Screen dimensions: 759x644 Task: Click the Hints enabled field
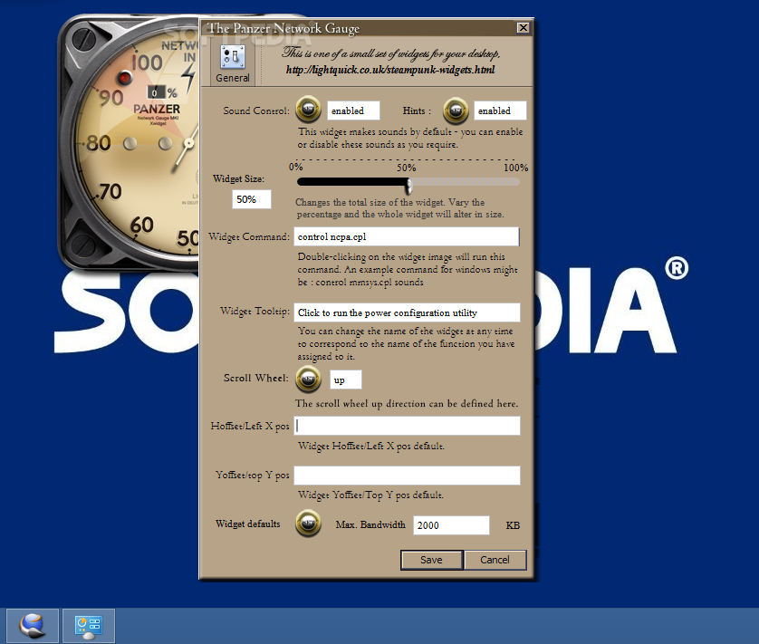tap(500, 111)
